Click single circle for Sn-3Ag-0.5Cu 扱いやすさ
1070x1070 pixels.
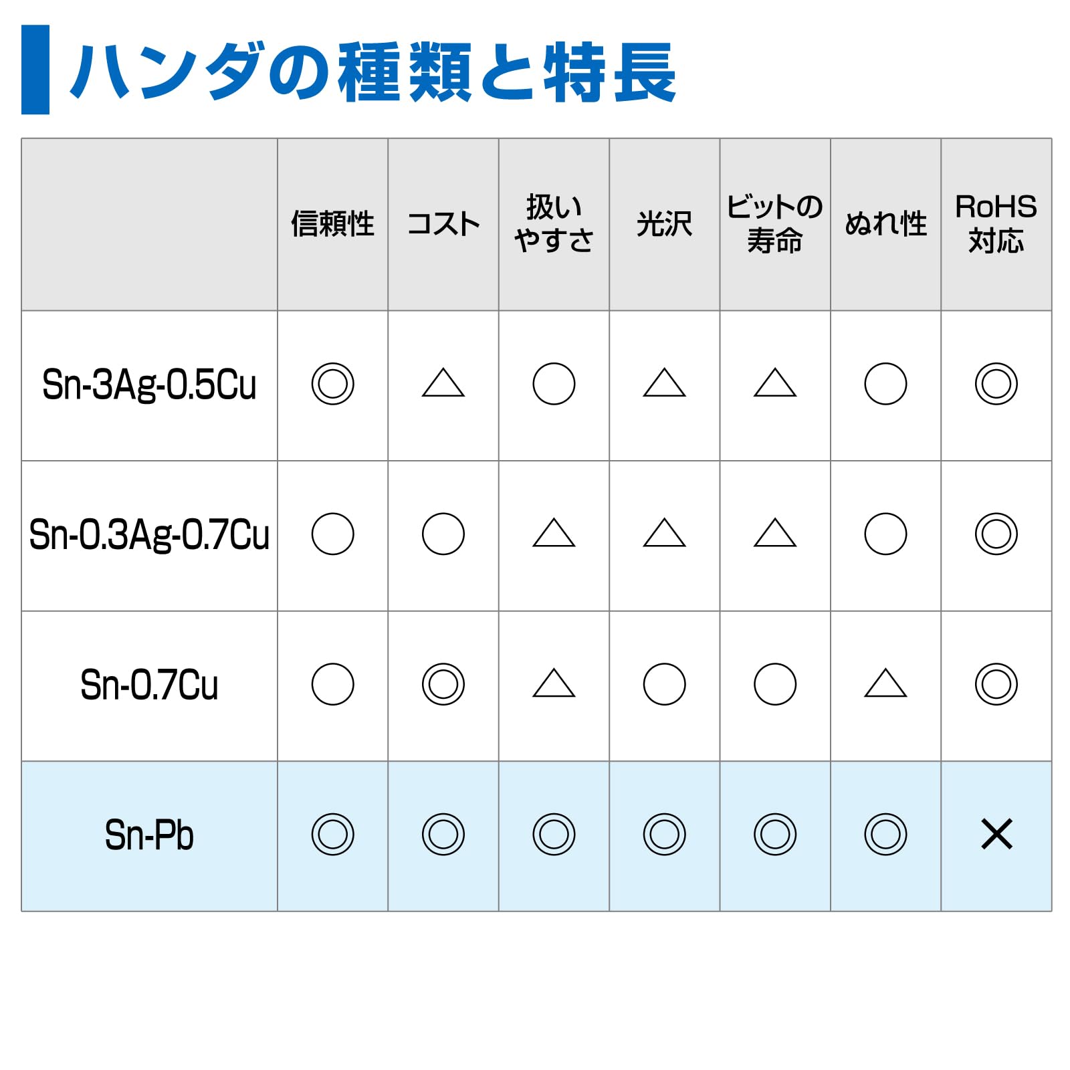[x=554, y=384]
